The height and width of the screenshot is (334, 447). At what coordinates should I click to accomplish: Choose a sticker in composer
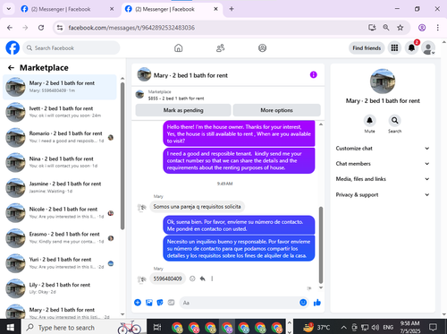tap(160, 303)
